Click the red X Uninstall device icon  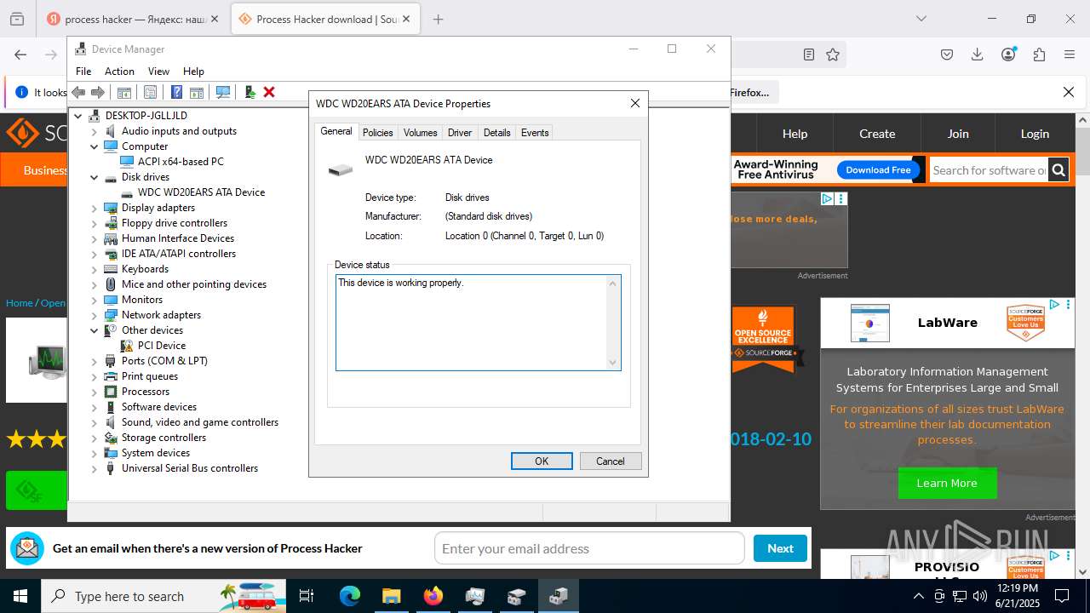(x=269, y=92)
